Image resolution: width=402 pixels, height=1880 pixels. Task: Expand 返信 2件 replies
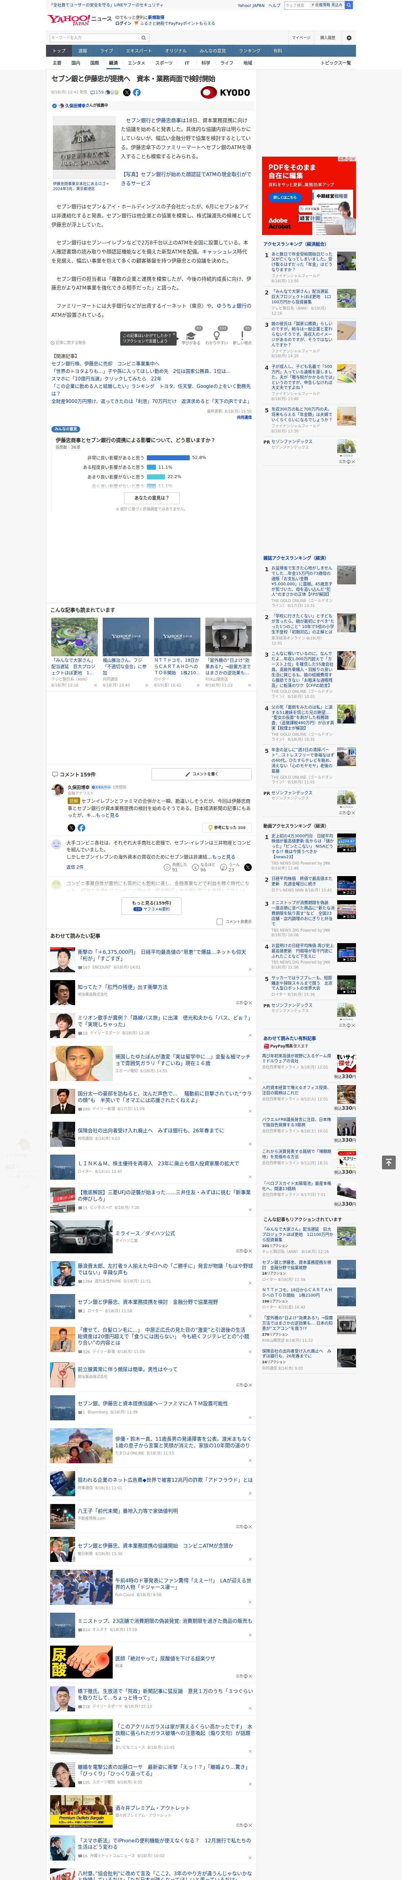(75, 867)
